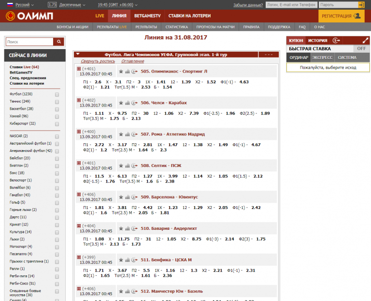Open ПРОГНОЗЫ НА МАТЧИ menu item
Screen dimensions: 371x301
tap(215, 27)
